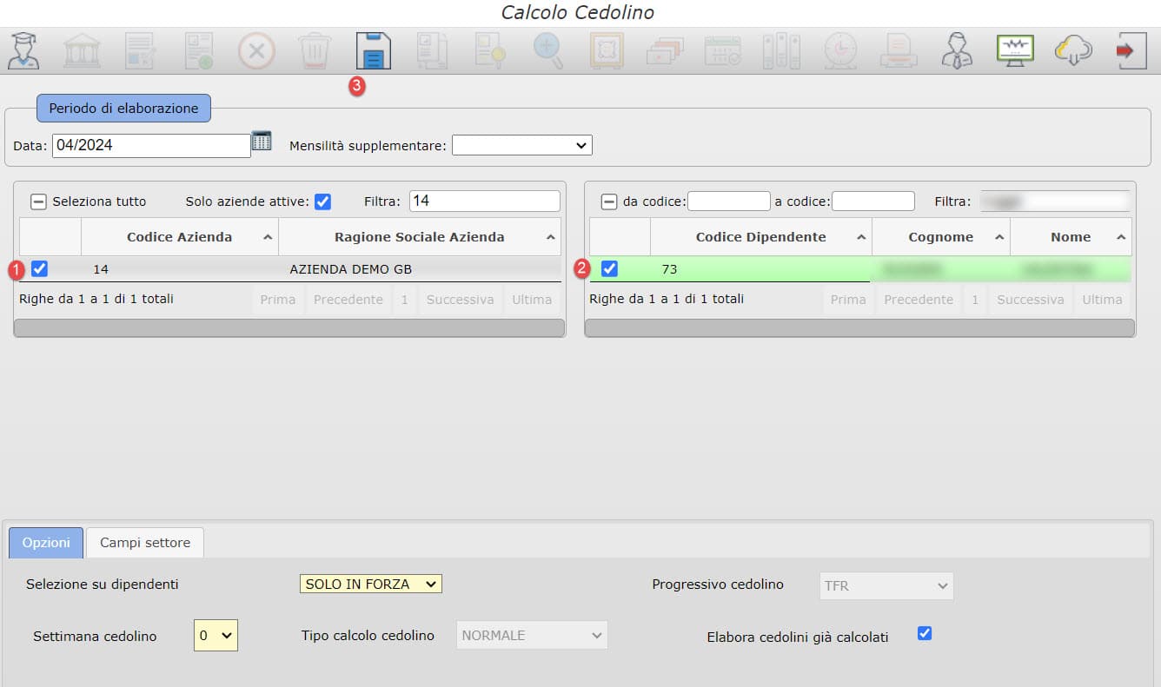Click Successiva in employees pager
The image size is (1161, 687).
[1030, 300]
